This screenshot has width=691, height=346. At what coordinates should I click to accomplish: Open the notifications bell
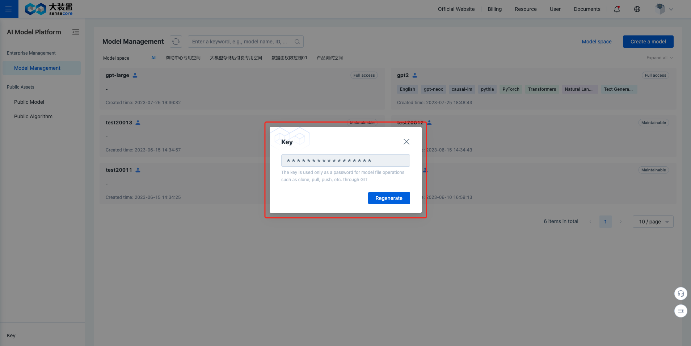tap(617, 9)
